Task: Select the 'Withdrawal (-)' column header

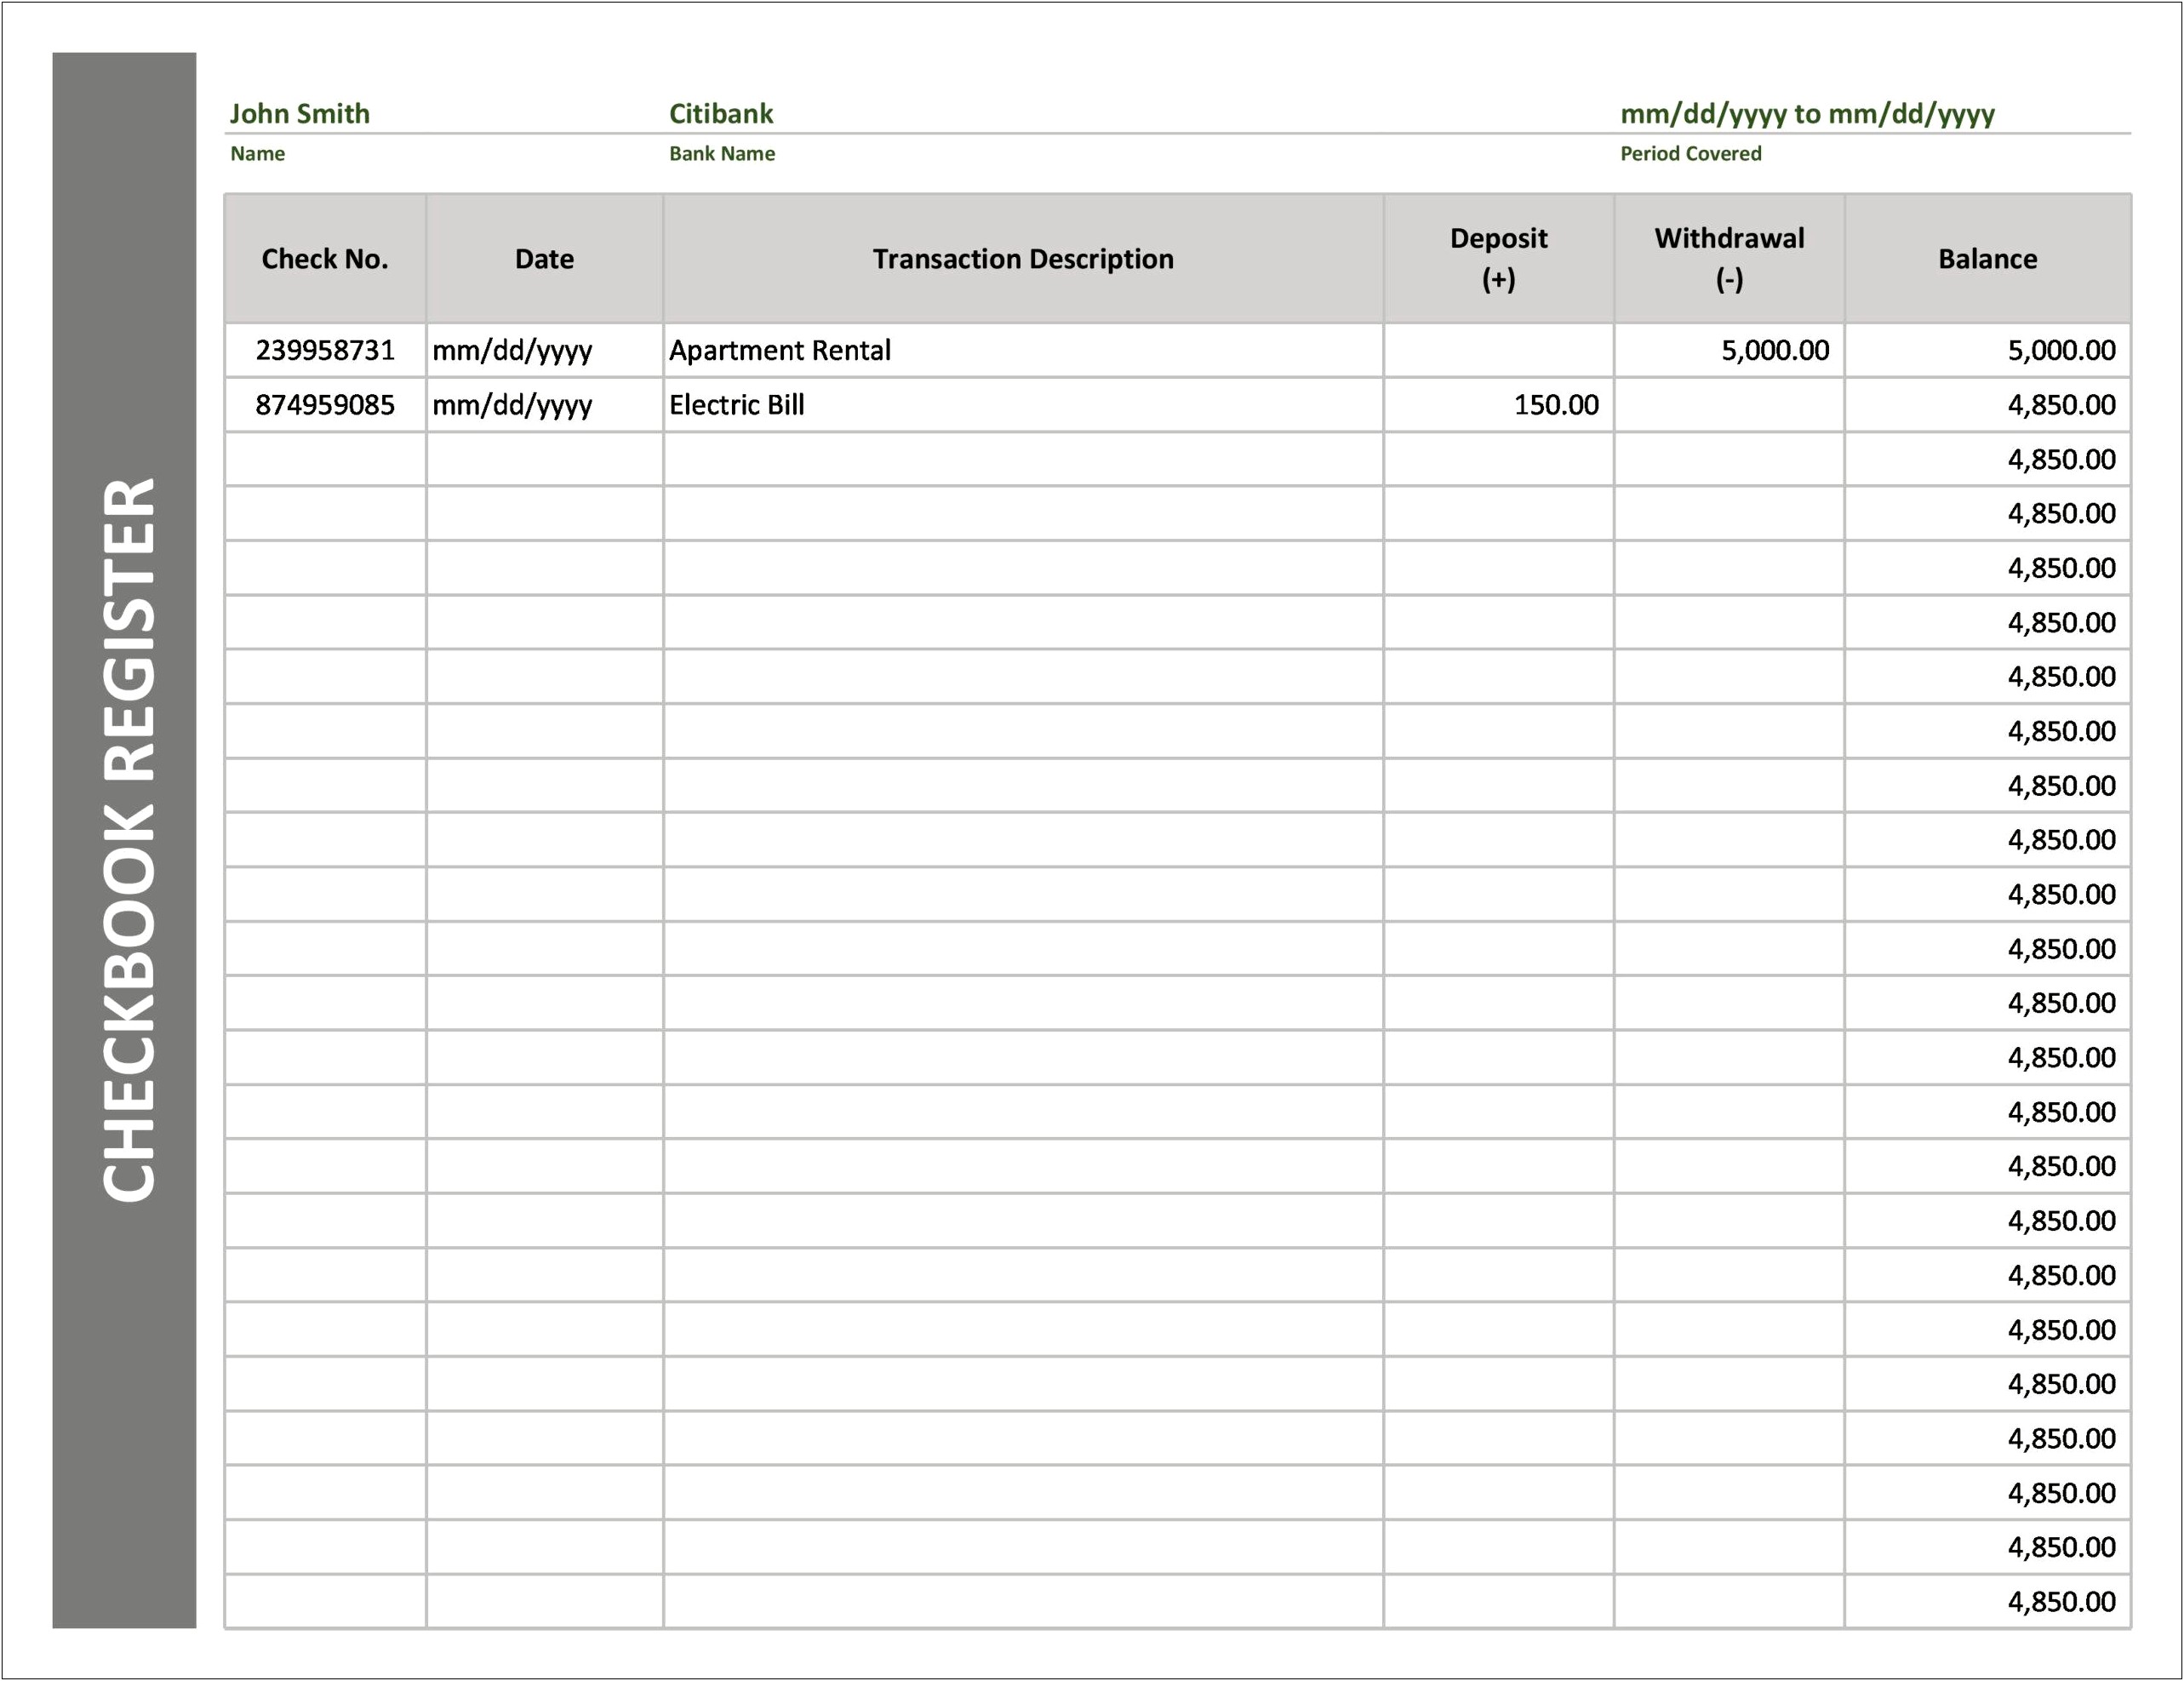Action: (x=1729, y=259)
